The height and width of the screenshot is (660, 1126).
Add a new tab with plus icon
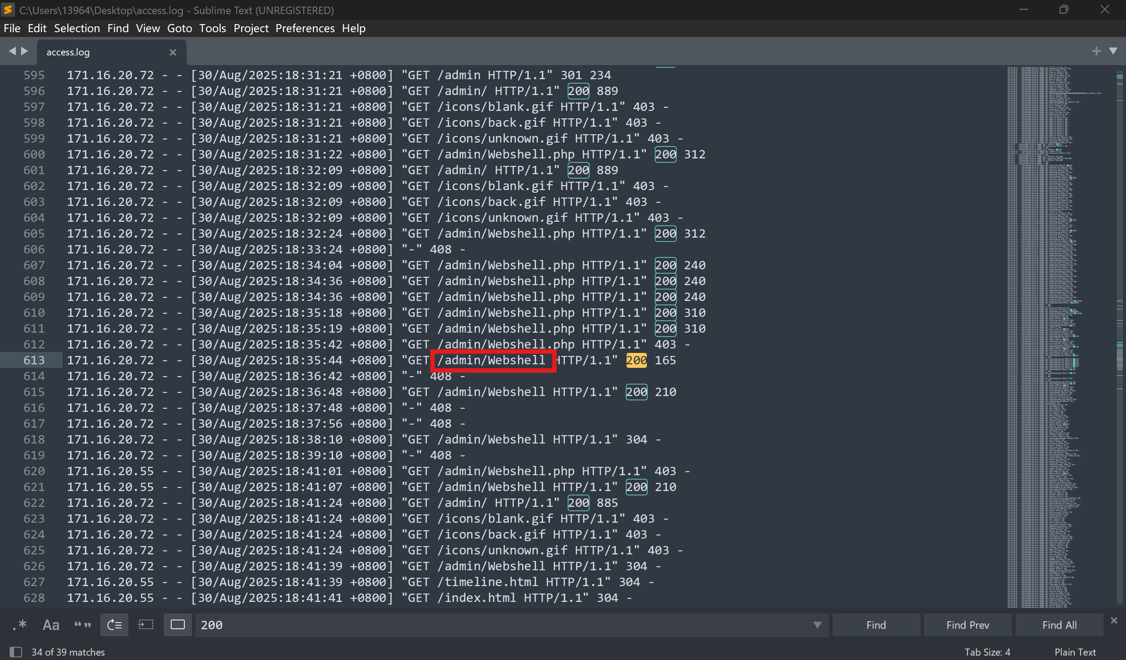tap(1096, 51)
